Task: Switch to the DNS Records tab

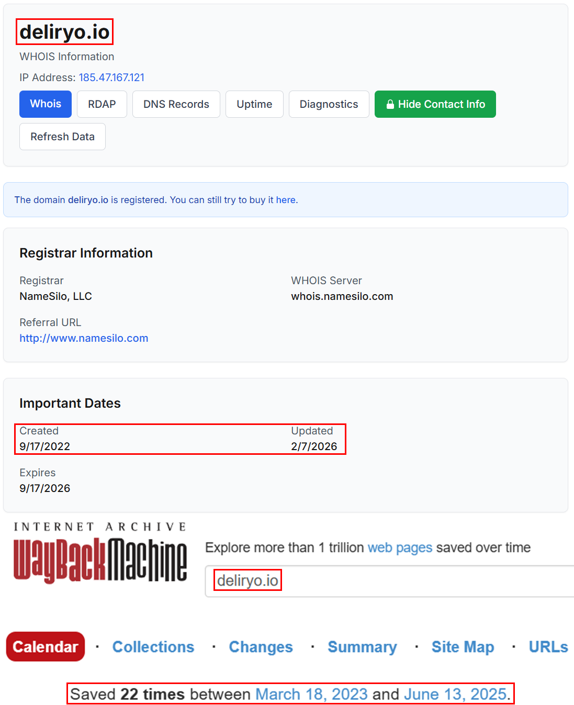Action: [176, 104]
